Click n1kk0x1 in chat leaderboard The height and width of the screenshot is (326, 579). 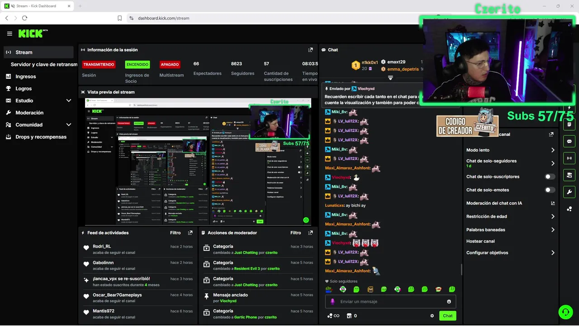(x=370, y=62)
